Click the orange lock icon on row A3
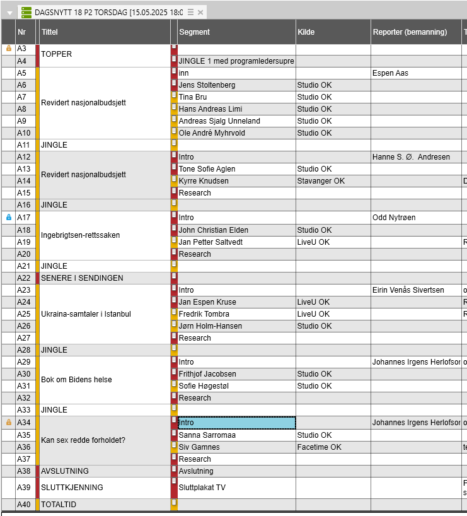The width and height of the screenshot is (467, 516). [x=9, y=49]
